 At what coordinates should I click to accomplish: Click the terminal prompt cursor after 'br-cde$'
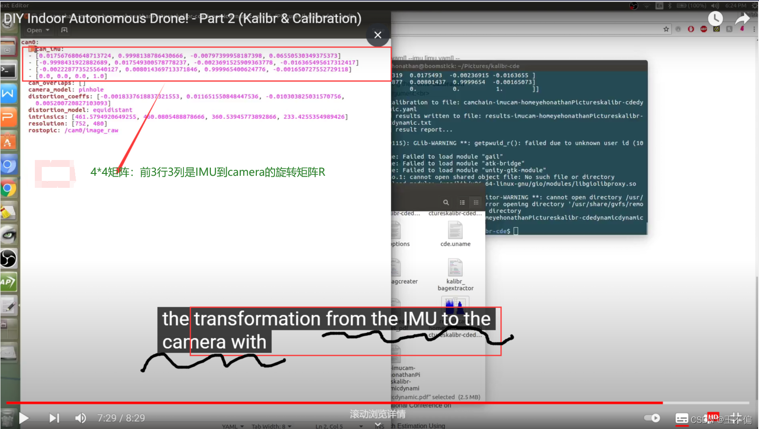coord(516,231)
